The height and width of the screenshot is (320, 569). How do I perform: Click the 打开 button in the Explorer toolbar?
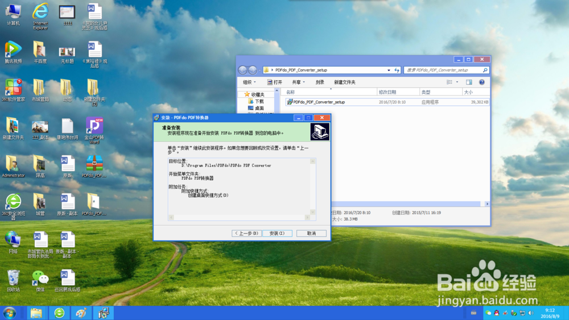click(275, 82)
